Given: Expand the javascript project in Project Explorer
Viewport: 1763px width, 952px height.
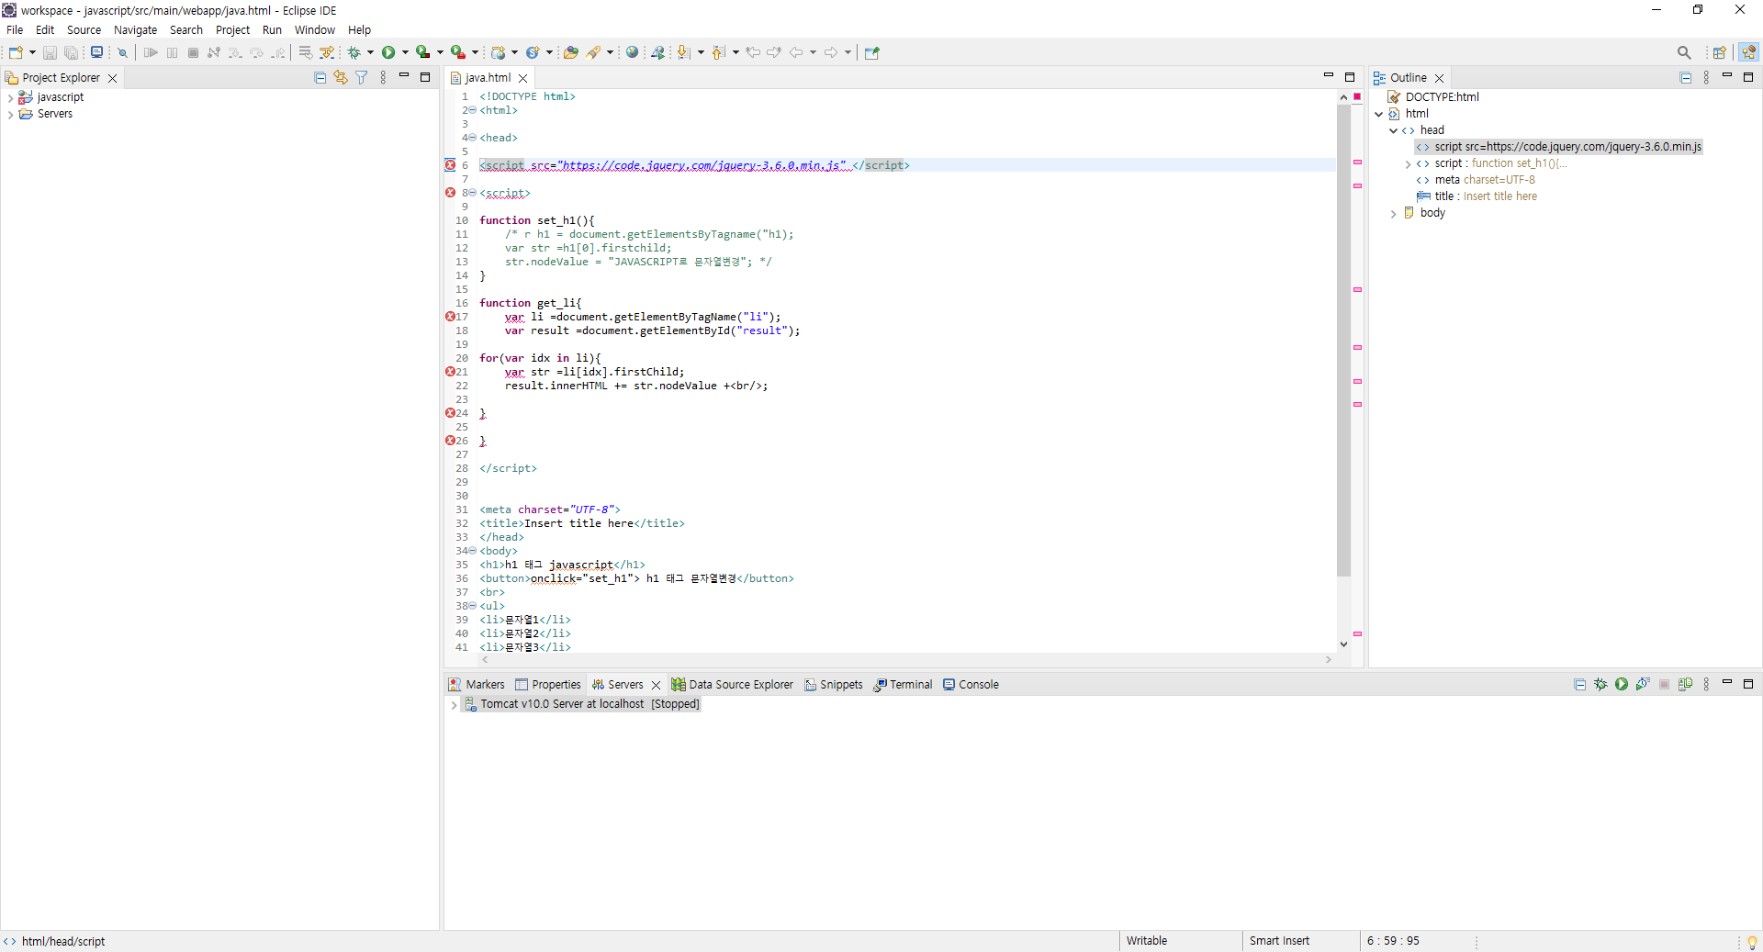Looking at the screenshot, I should coord(10,97).
